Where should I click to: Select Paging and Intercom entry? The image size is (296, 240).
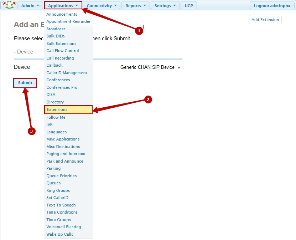[66, 154]
